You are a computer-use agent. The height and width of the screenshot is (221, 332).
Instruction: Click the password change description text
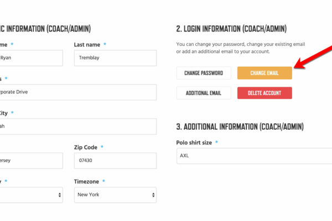tap(240, 48)
